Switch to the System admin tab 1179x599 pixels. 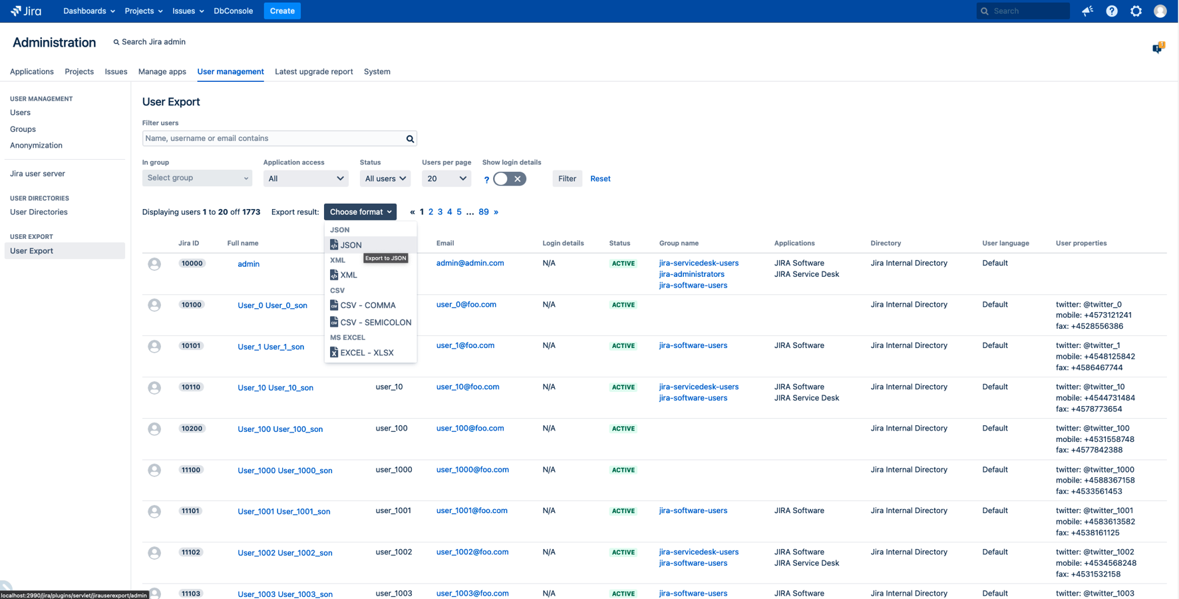coord(377,72)
